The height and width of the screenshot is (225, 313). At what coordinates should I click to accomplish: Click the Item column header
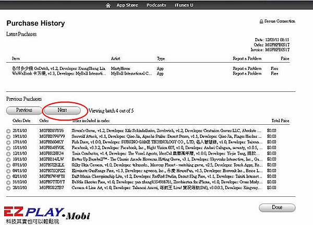tap(16, 58)
